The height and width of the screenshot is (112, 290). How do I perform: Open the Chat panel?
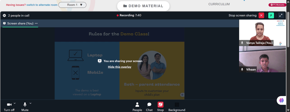point(149,107)
